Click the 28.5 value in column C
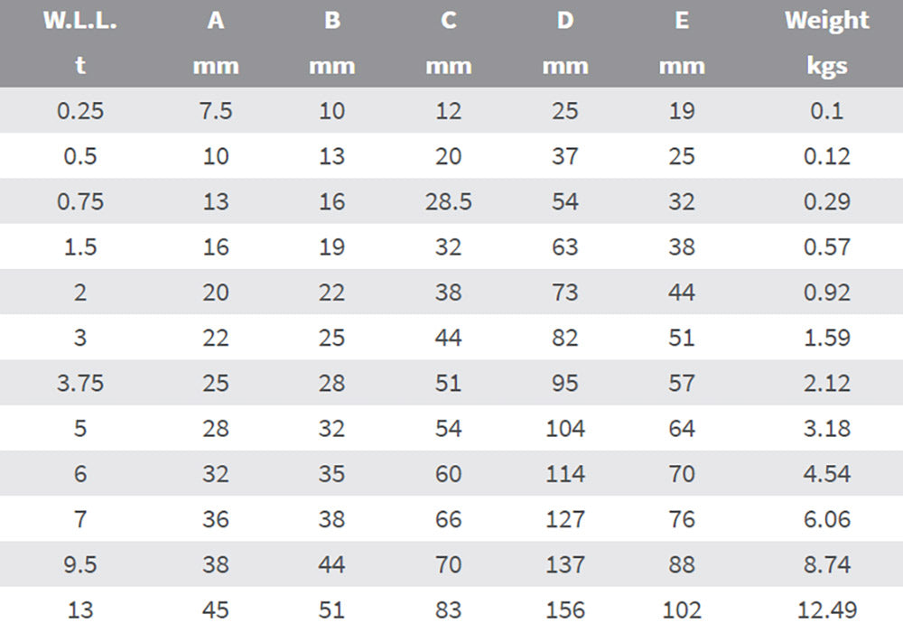This screenshot has width=903, height=632. point(449,202)
